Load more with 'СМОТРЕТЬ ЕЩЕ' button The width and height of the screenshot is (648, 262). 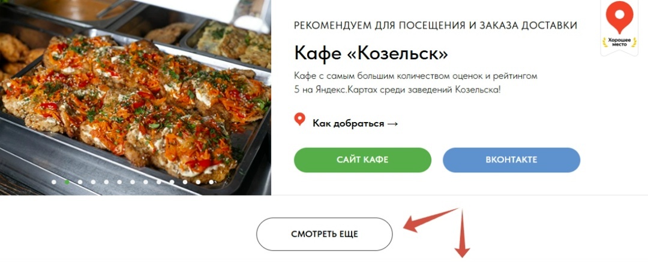tap(325, 234)
